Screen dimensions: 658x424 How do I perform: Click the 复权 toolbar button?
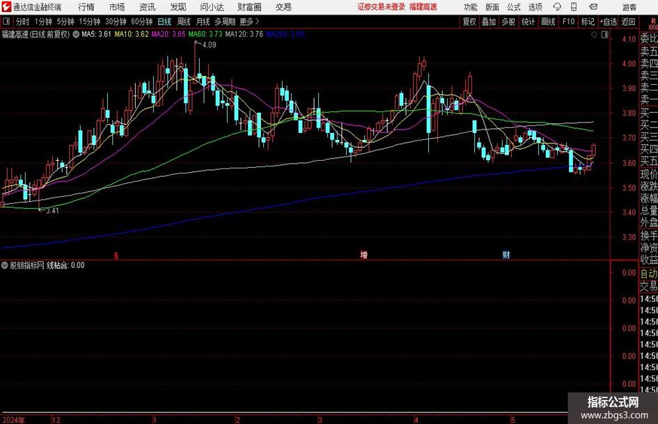[x=469, y=22]
